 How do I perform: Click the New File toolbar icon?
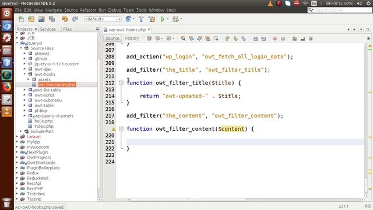pyautogui.click(x=22, y=19)
